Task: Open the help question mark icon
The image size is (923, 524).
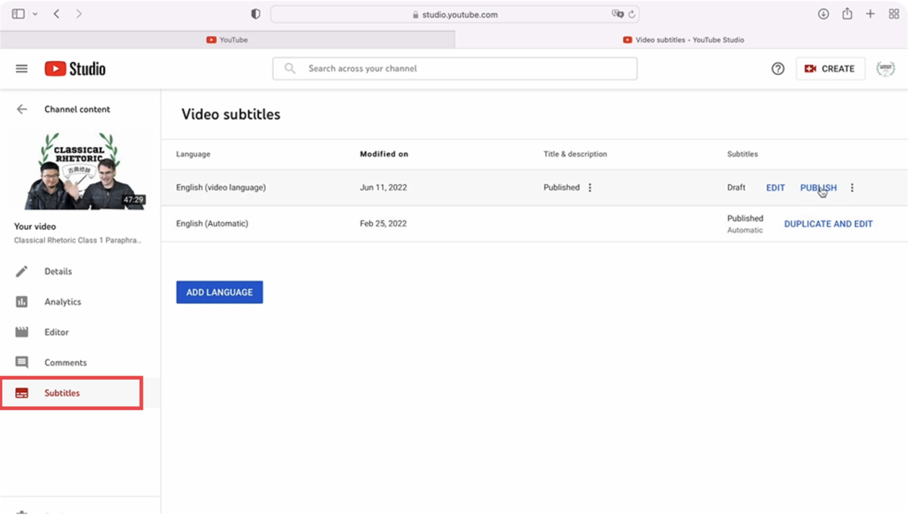Action: tap(777, 68)
